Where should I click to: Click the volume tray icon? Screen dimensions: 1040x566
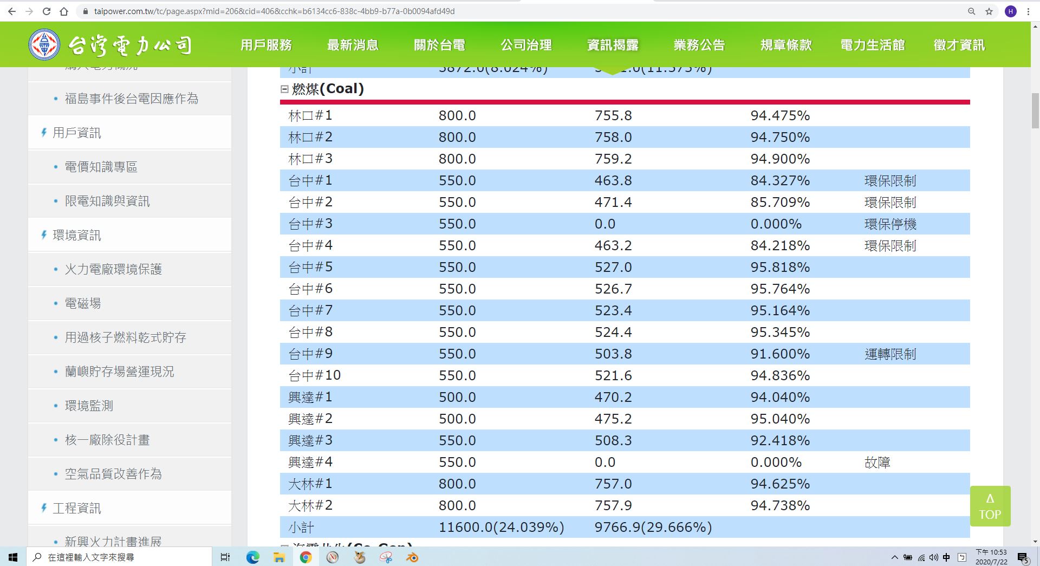coord(933,557)
